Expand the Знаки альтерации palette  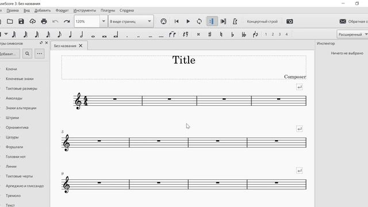click(x=21, y=108)
